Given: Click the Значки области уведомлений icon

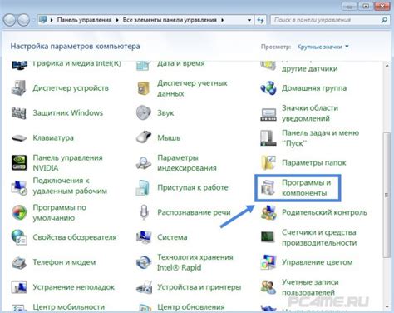Looking at the screenshot, I should point(268,114).
